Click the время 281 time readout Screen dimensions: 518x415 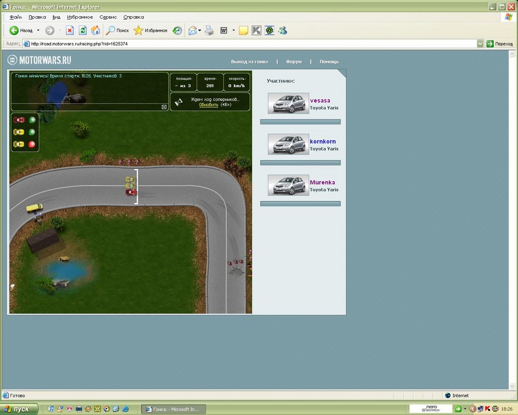coord(210,82)
